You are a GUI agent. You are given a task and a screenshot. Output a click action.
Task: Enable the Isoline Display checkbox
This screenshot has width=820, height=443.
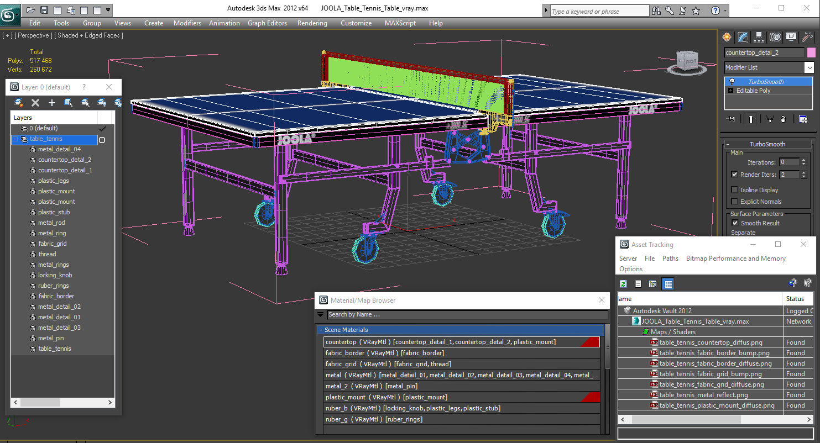(734, 190)
